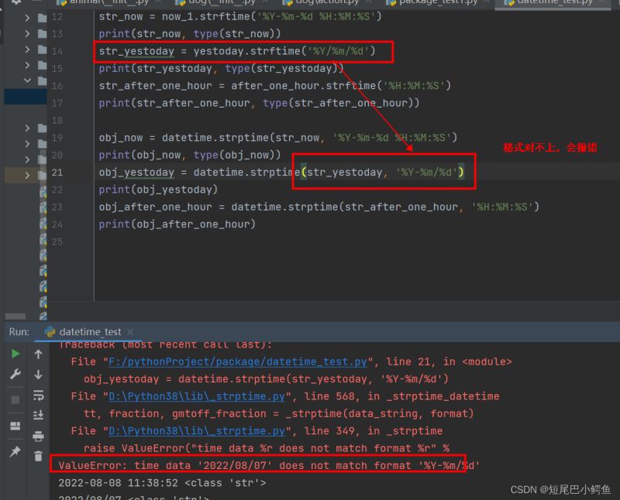Click the grey stop process icon
The image size is (620, 500).
[x=15, y=399]
